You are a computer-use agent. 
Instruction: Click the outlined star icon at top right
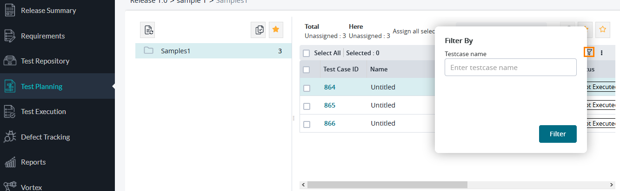(x=603, y=30)
